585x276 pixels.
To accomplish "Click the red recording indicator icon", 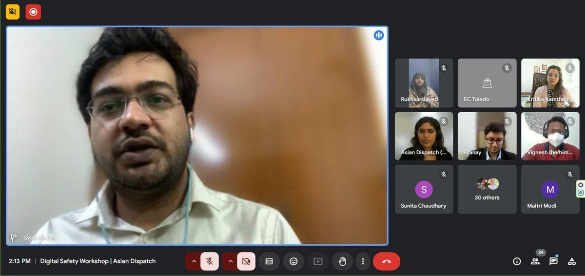I will [33, 12].
